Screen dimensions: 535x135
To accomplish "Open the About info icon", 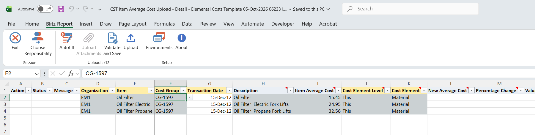I will pyautogui.click(x=182, y=38).
